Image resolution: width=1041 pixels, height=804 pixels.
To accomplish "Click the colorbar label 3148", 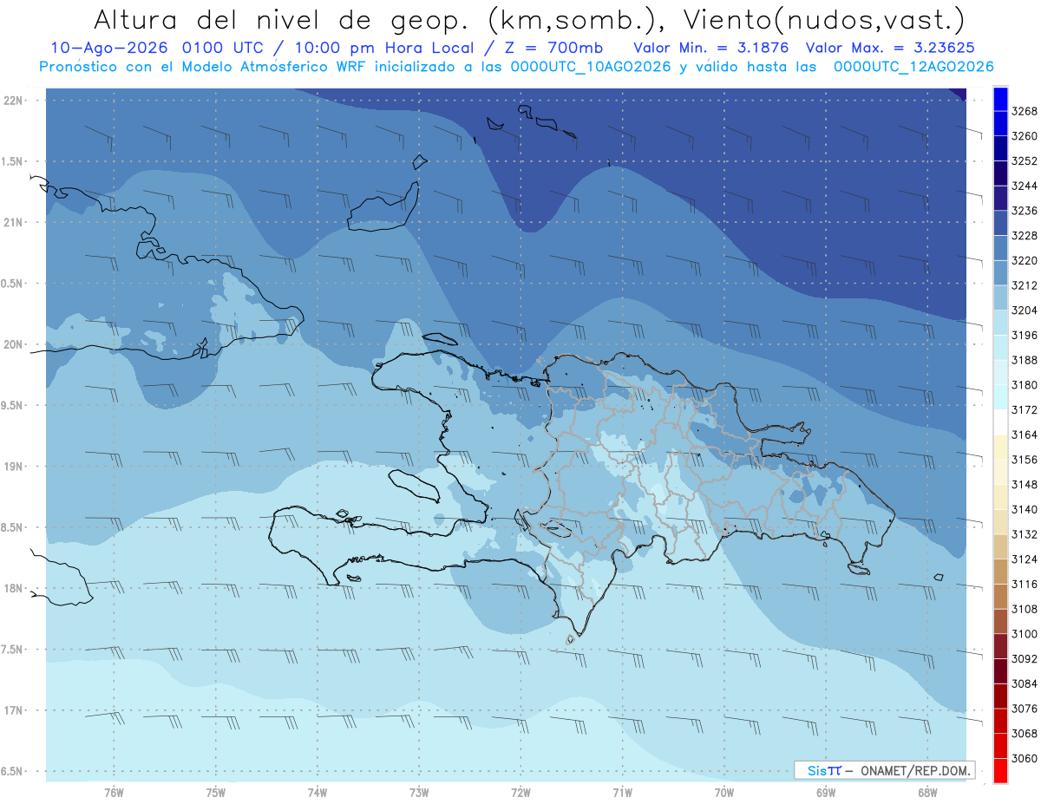I will coord(1025,484).
